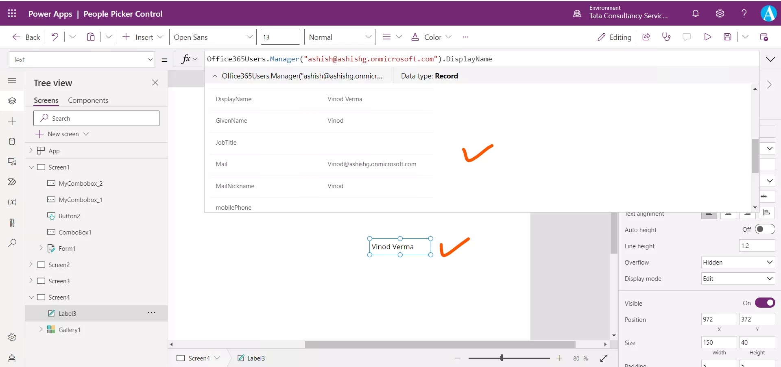Open the Display mode Edit dropdown
781x367 pixels.
(738, 278)
